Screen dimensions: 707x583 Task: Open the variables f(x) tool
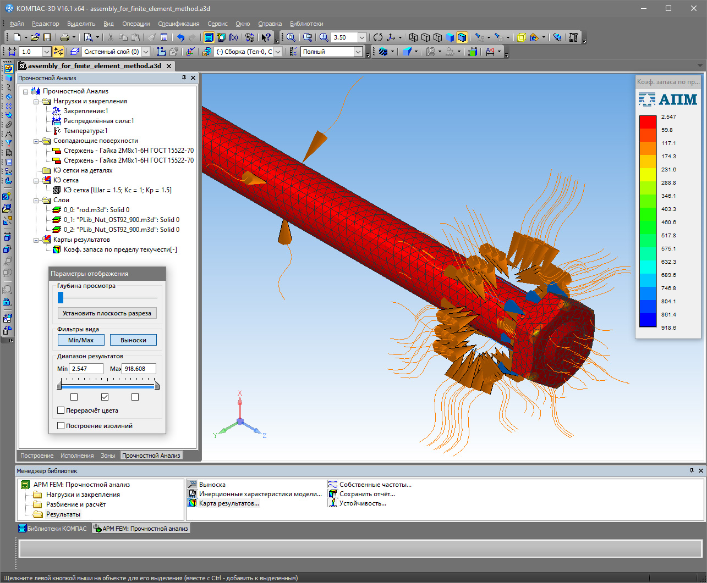coord(234,37)
